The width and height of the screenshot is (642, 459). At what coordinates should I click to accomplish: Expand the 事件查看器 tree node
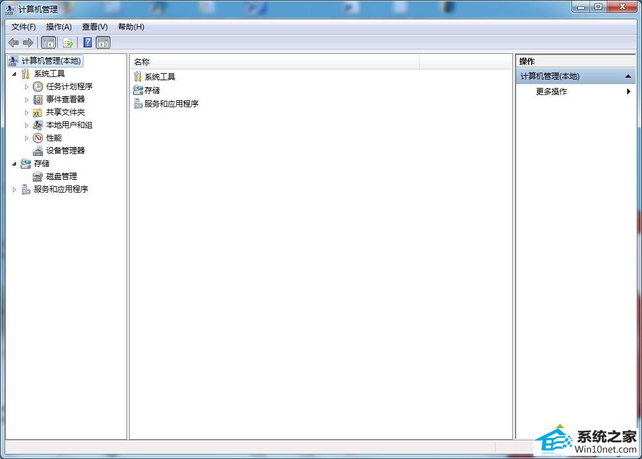tap(26, 100)
